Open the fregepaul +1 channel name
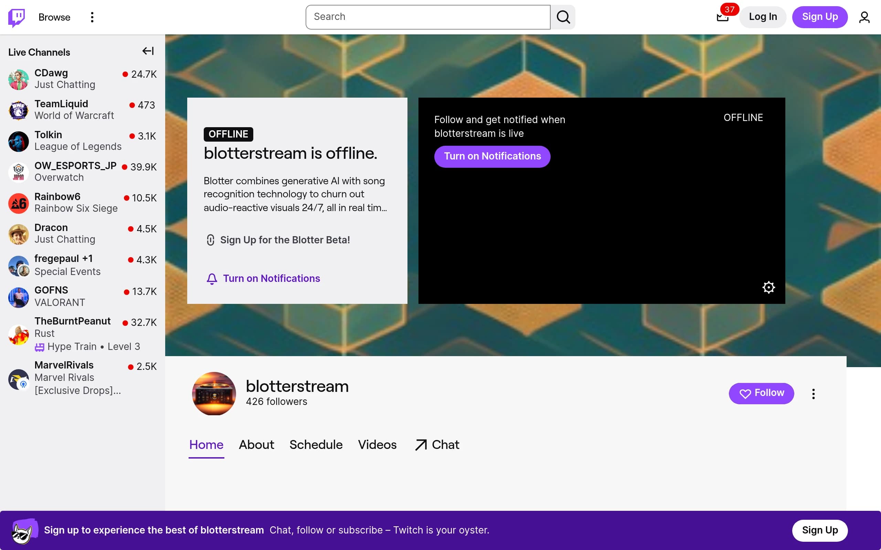 tap(64, 258)
